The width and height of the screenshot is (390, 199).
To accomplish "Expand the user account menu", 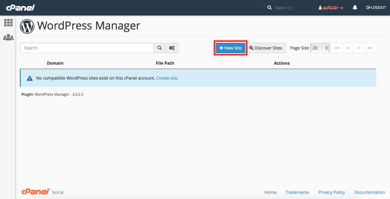I will pyautogui.click(x=331, y=8).
